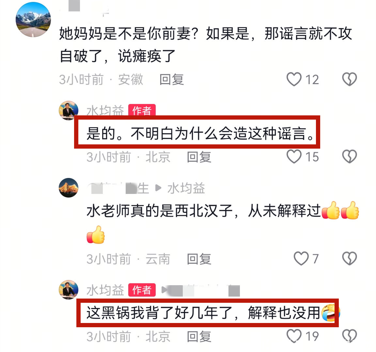
Task: Open the mountain road avatar profile
Action: coord(33,20)
